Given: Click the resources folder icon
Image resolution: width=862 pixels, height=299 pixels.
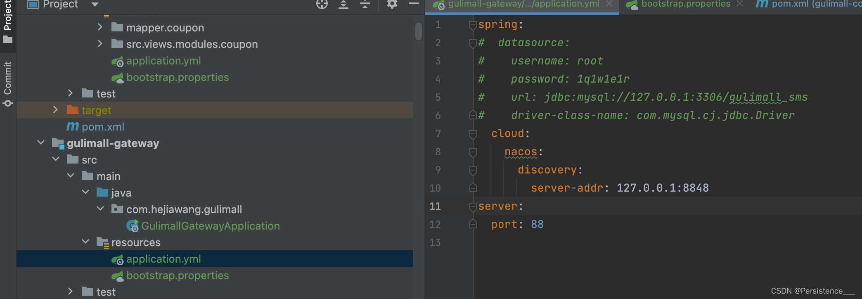Looking at the screenshot, I should 102,242.
